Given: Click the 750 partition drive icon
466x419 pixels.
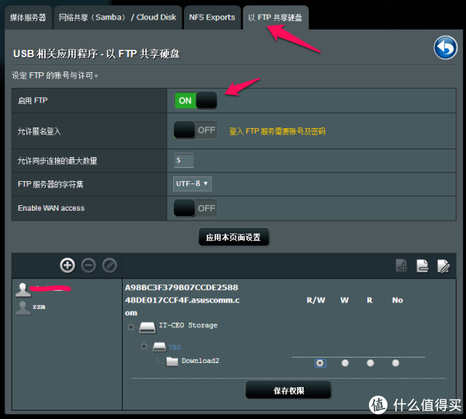Looking at the screenshot, I should coord(159,347).
